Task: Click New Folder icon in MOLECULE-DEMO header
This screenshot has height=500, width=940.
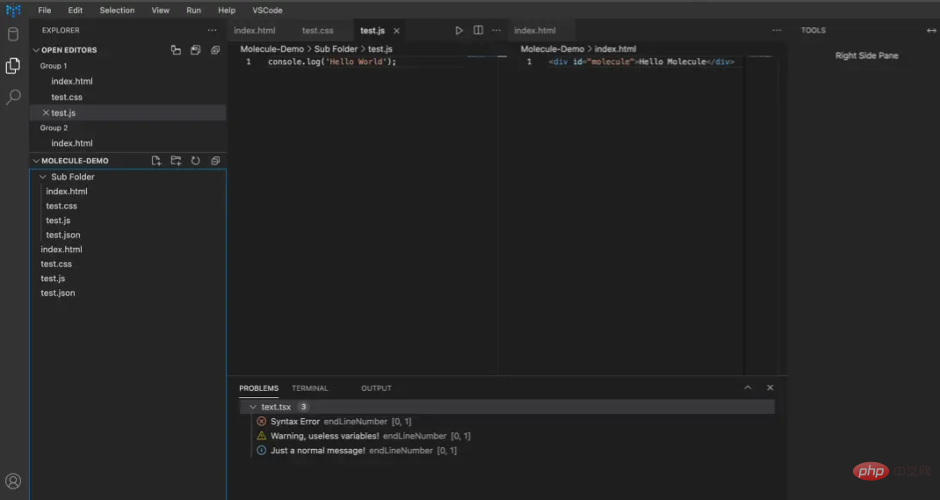Action: click(x=176, y=161)
